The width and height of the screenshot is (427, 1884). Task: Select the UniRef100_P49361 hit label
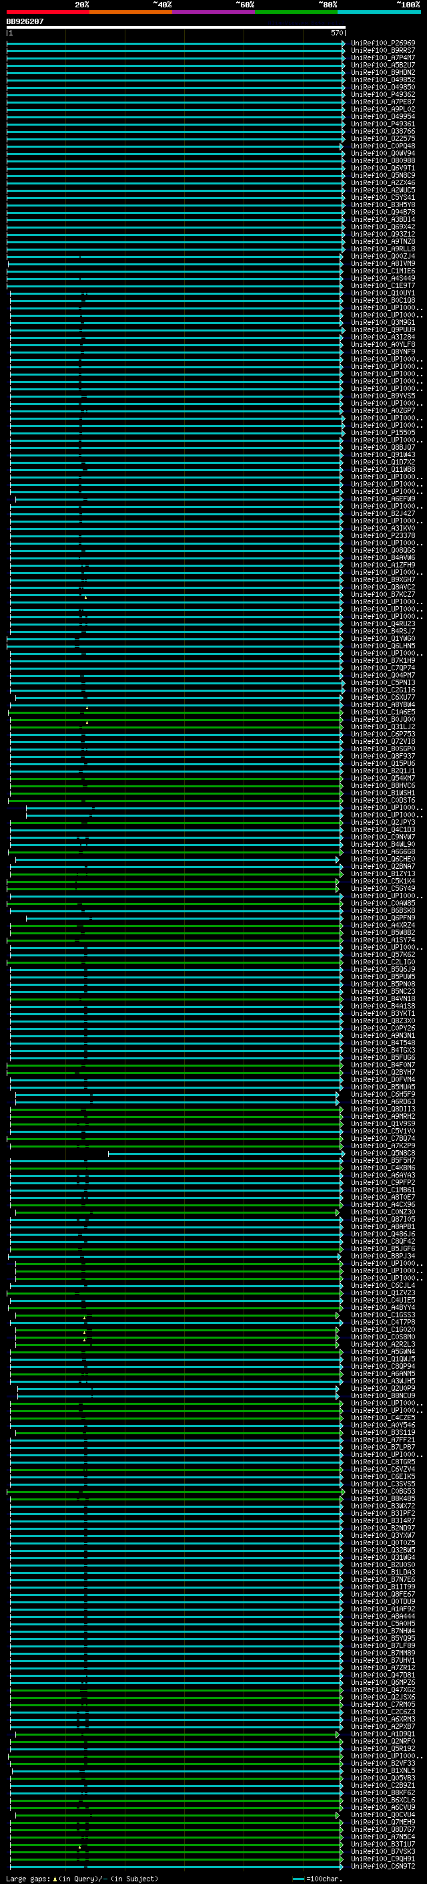[383, 124]
